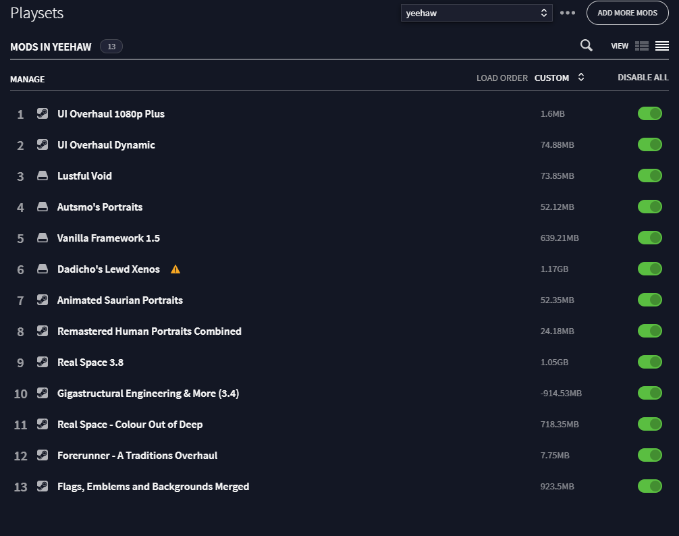Click Steam icon beside Forerunner - A Traditions Overhaul
Screen dimensions: 679x536
tap(43, 456)
